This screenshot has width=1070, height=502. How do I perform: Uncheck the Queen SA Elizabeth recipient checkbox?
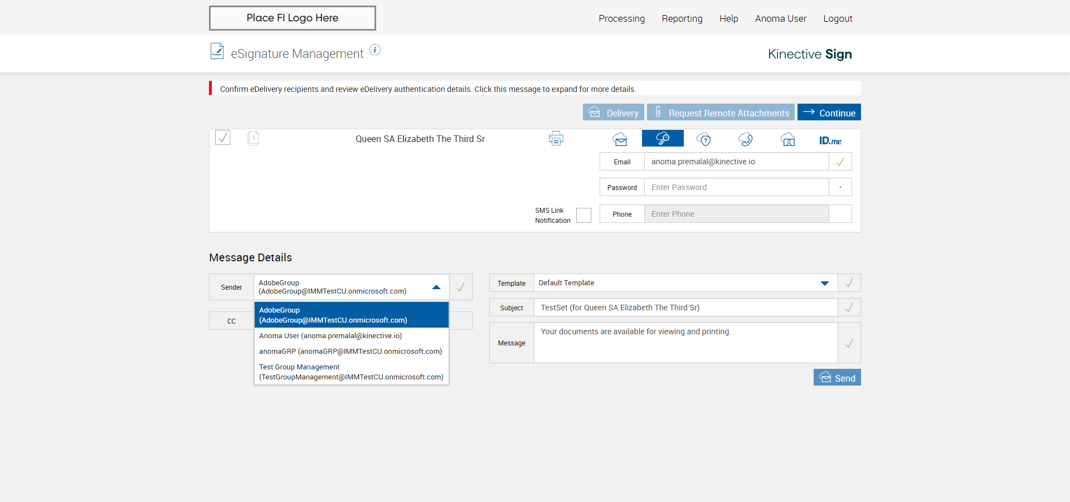point(223,138)
